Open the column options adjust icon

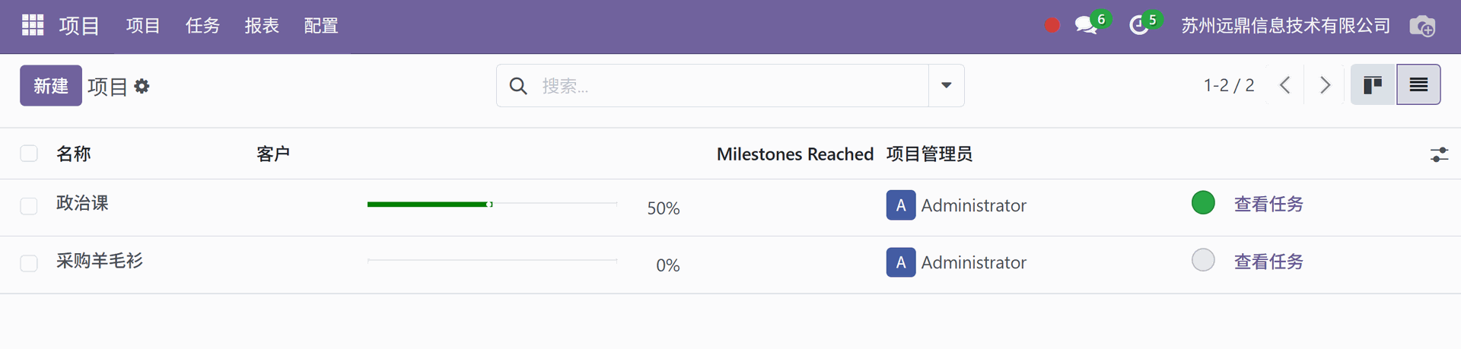pos(1439,154)
